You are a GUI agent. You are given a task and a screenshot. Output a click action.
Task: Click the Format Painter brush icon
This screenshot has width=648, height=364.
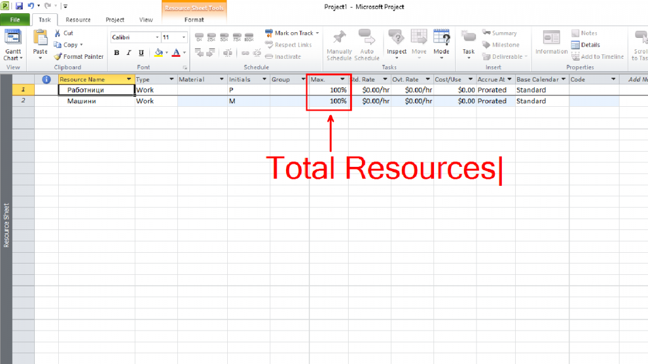click(58, 56)
